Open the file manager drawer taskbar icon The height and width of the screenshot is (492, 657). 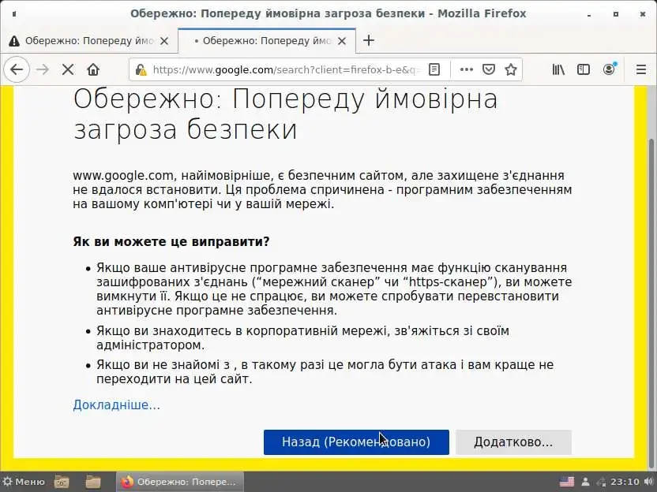point(62,482)
